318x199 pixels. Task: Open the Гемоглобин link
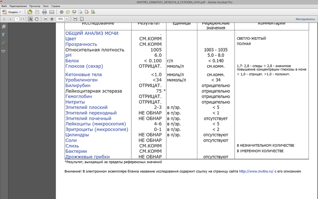[78, 97]
